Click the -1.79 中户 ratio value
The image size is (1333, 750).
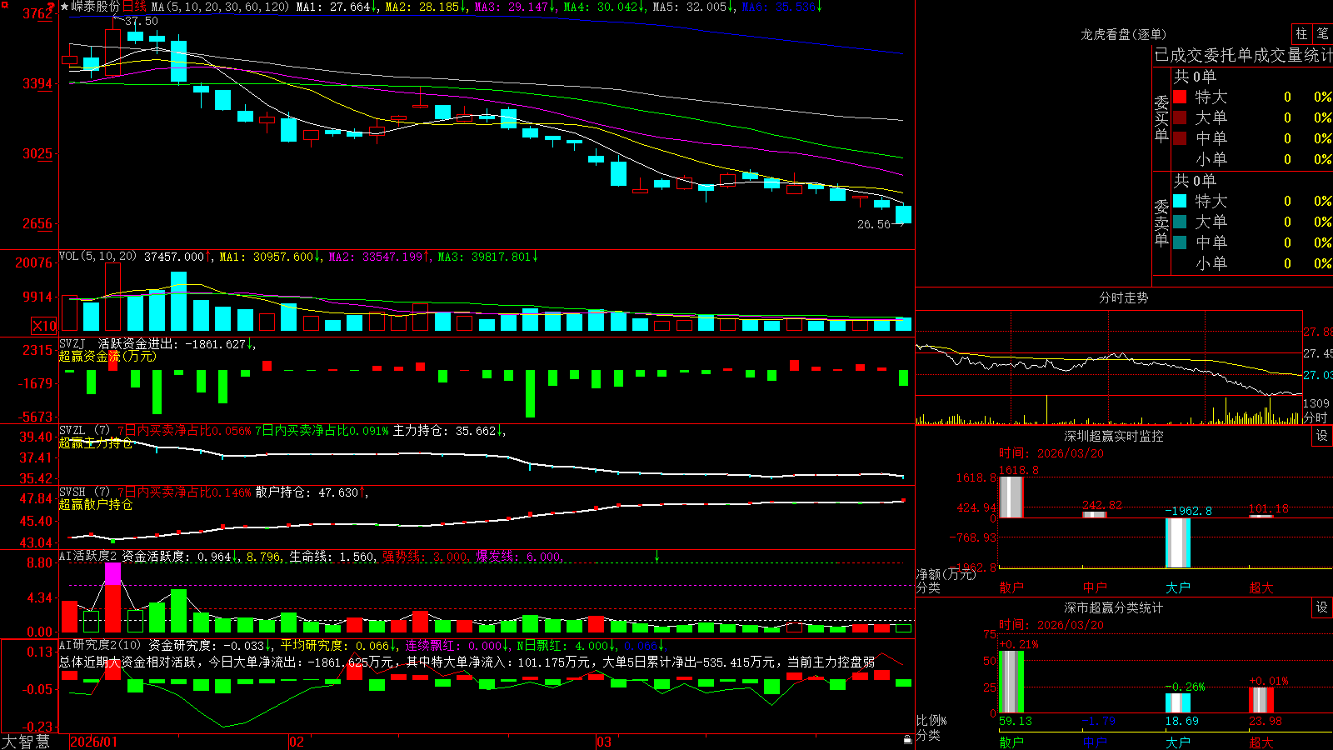pyautogui.click(x=1099, y=721)
